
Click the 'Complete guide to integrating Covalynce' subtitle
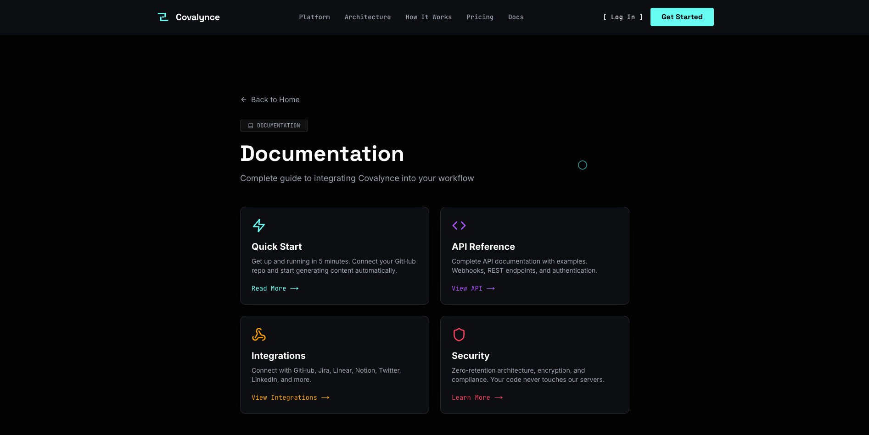coord(357,178)
